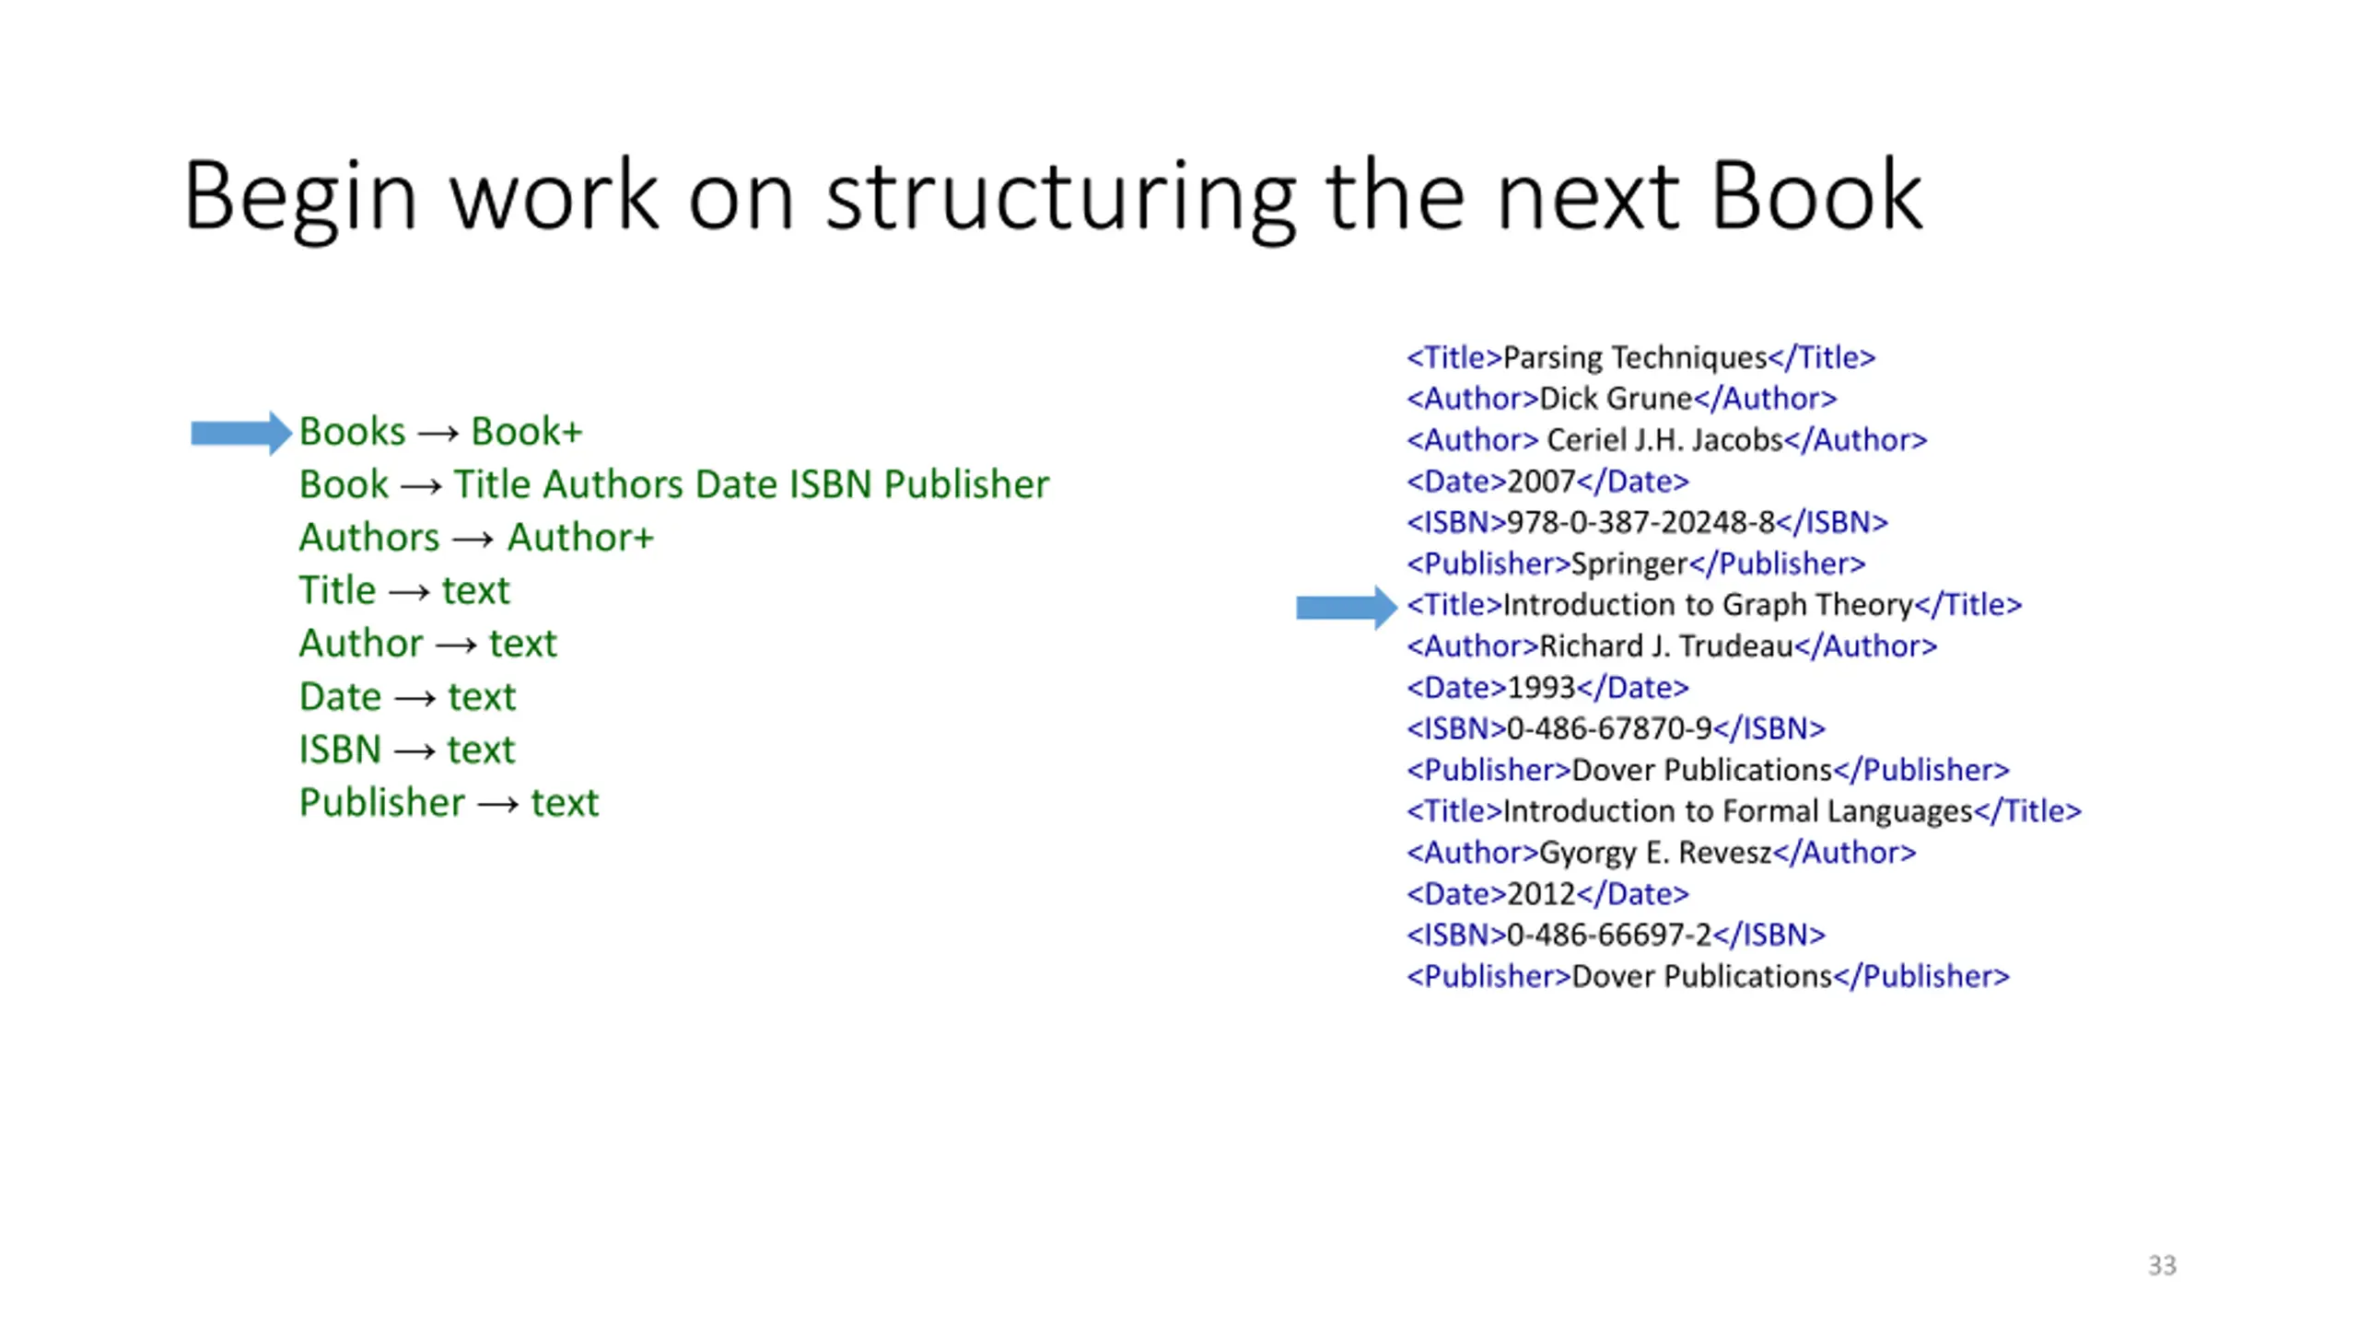2358x1326 pixels.
Task: Select the rule 'Book → Title Authors Date ISBN Publisher'
Action: pyautogui.click(x=673, y=484)
